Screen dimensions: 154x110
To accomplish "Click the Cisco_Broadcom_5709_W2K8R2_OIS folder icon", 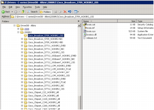I will (26, 36).
